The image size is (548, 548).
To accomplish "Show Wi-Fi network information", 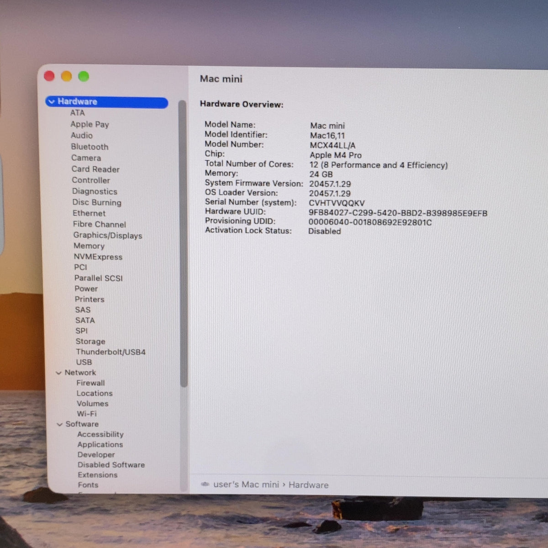I will click(87, 414).
